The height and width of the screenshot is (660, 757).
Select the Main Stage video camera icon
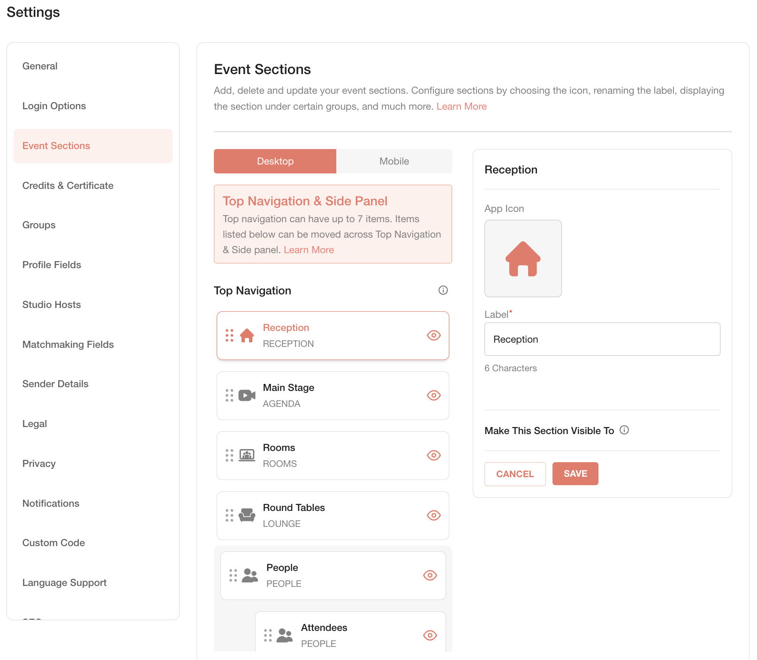246,395
